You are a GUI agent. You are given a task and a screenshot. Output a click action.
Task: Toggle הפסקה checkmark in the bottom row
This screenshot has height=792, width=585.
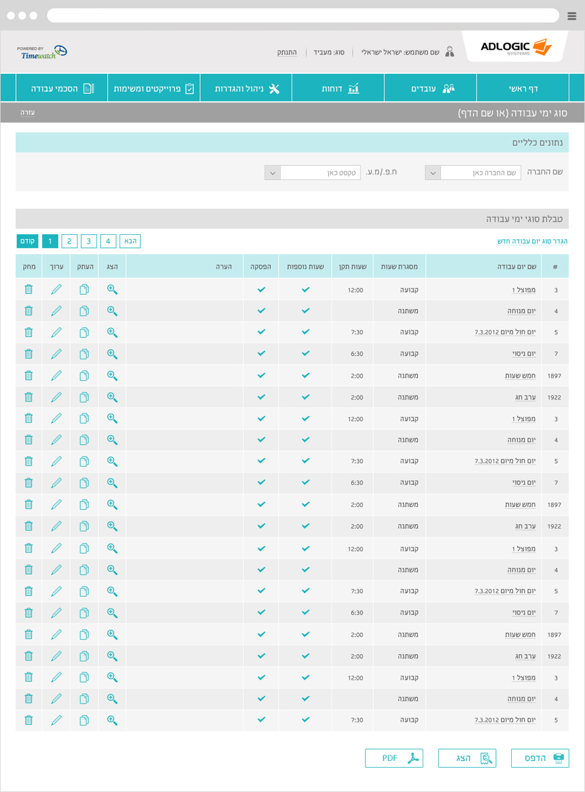click(261, 720)
